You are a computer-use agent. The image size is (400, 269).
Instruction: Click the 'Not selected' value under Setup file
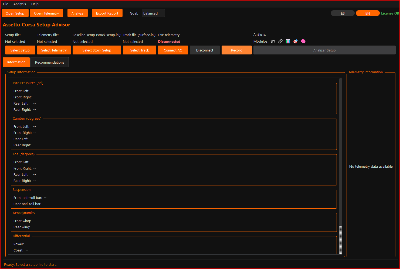click(15, 42)
